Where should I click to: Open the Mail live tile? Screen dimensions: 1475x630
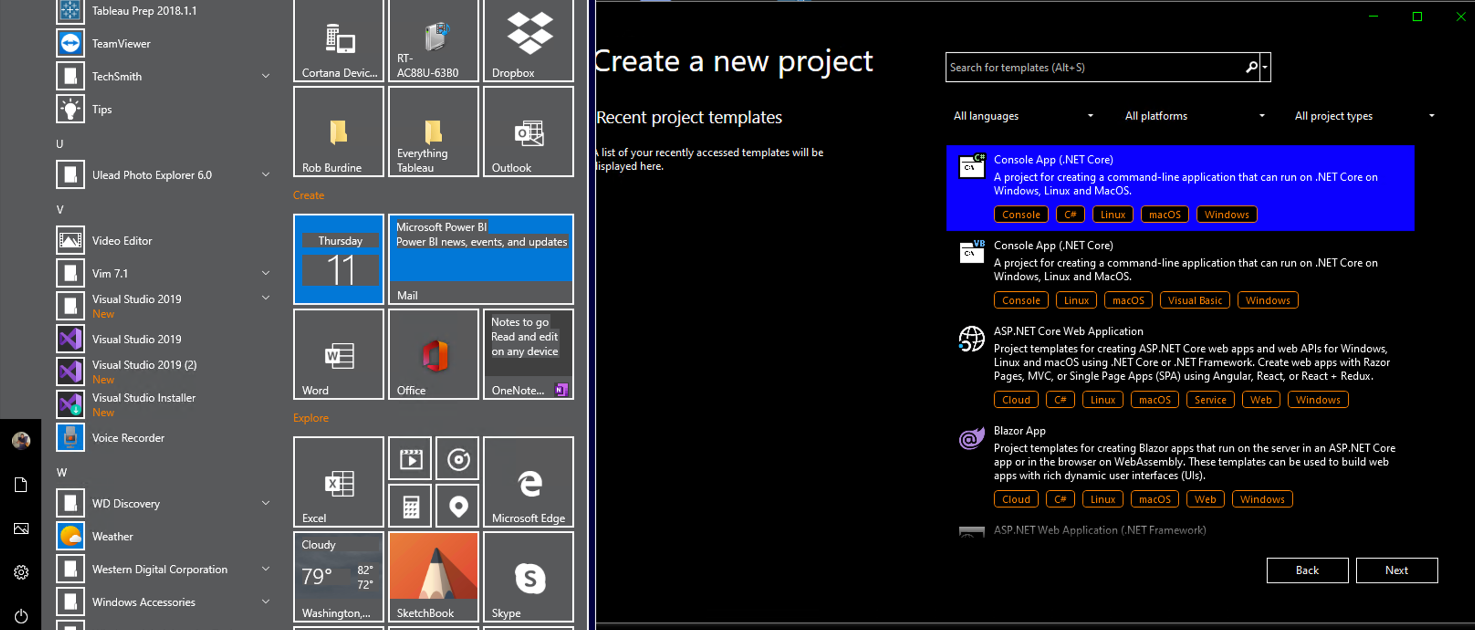[x=481, y=259]
